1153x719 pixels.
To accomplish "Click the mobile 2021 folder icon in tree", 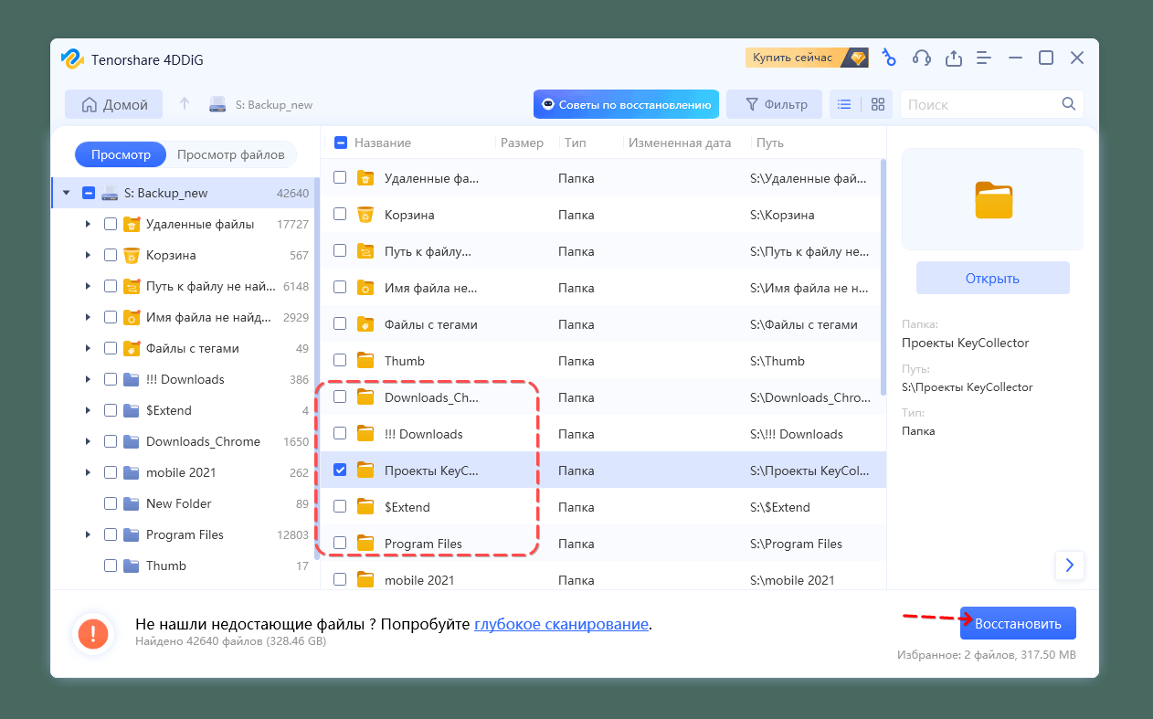I will click(x=132, y=472).
